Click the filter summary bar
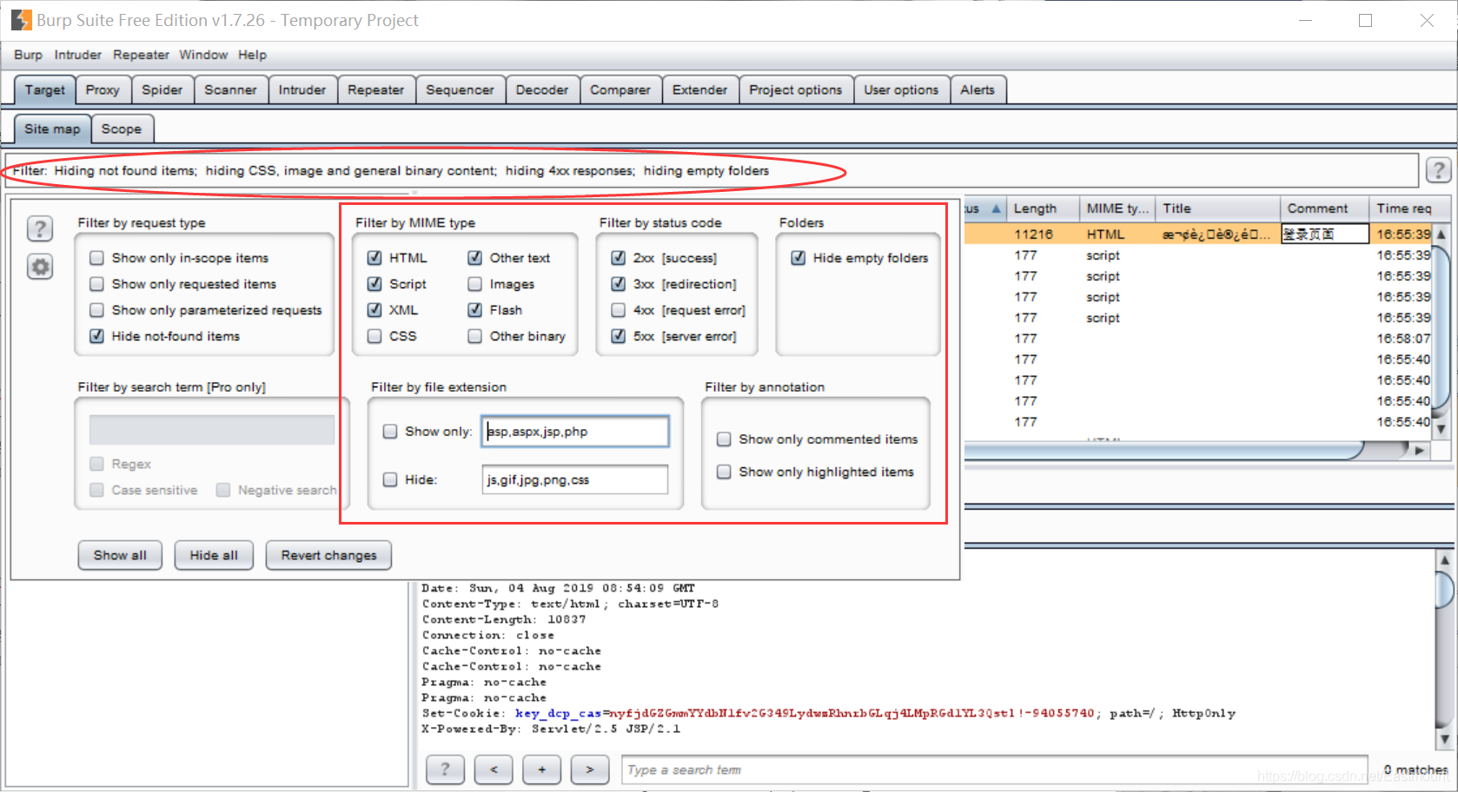 [x=712, y=170]
